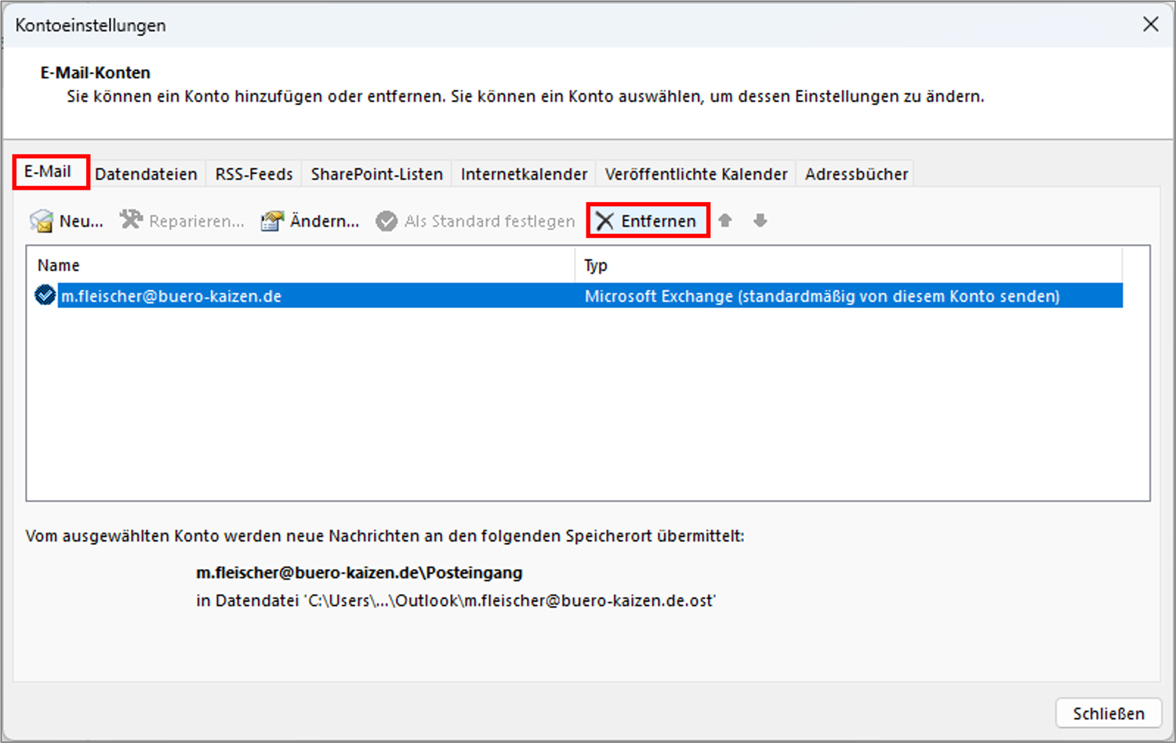Image resolution: width=1176 pixels, height=743 pixels.
Task: Go to the RSS-Feeds tab
Action: click(253, 174)
